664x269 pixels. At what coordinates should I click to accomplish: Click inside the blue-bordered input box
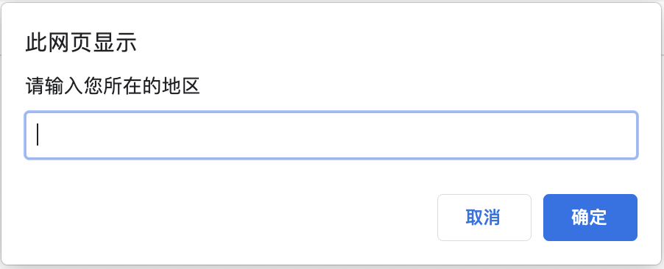[x=331, y=135]
